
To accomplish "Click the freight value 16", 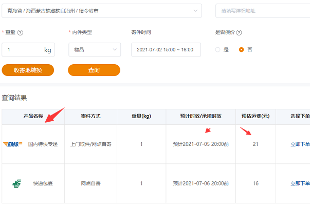I will pos(256,183).
